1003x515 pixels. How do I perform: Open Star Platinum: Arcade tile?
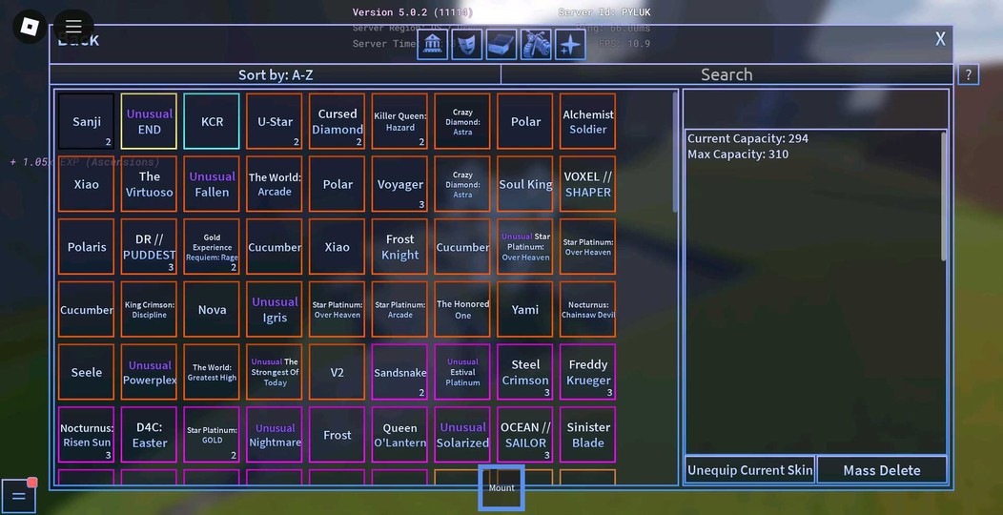click(x=399, y=310)
